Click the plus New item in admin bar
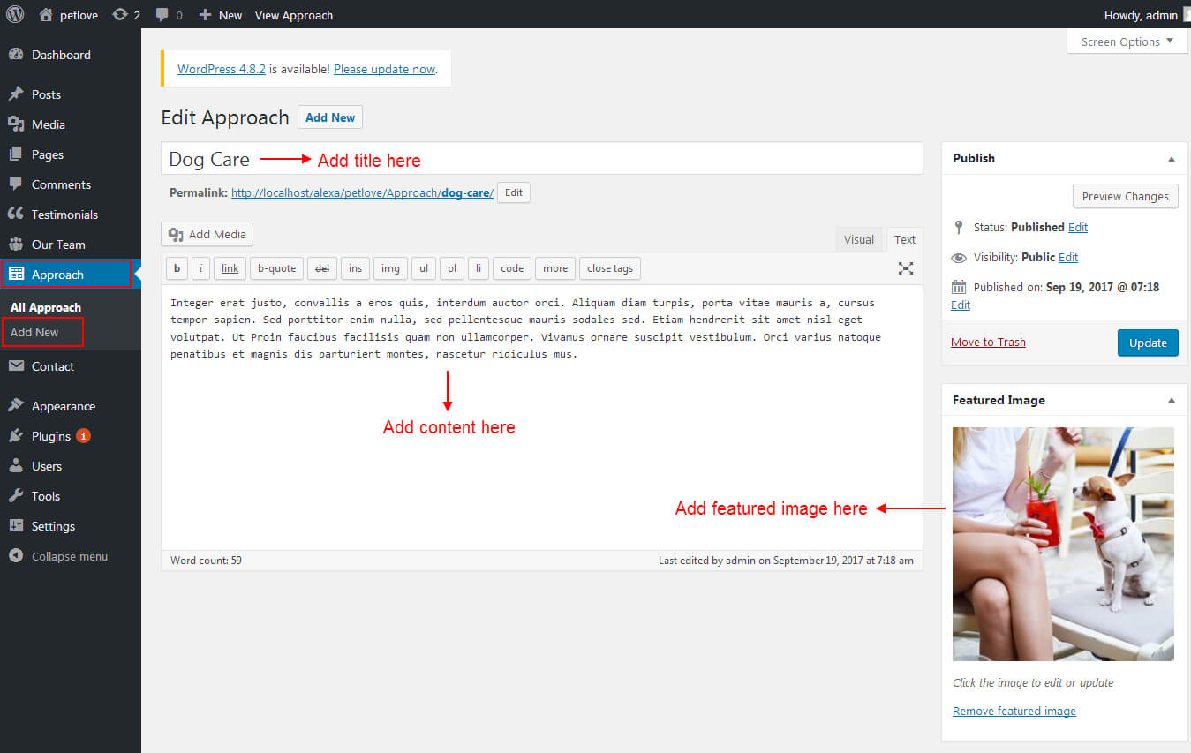 pos(220,15)
